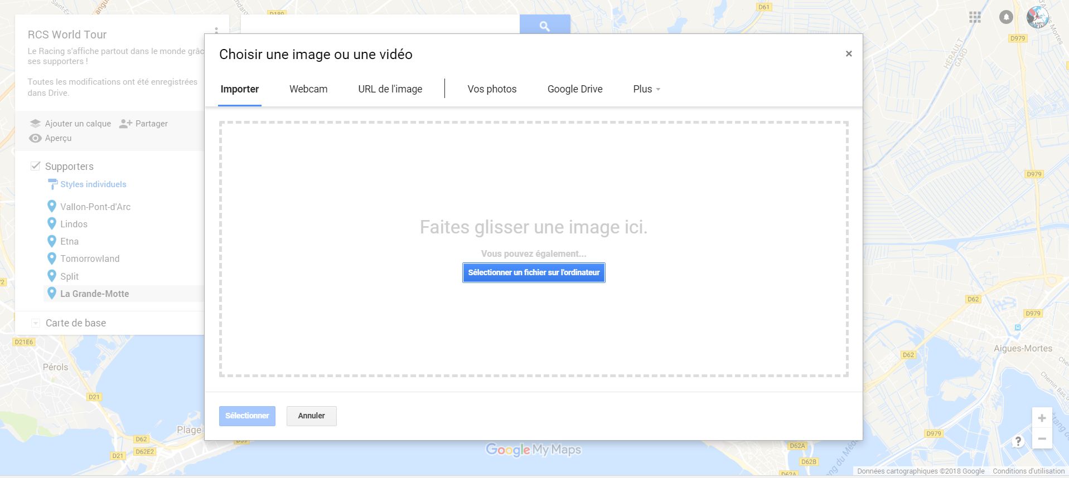Click the account profile avatar
Screen dimensions: 1069x478
(x=1037, y=18)
